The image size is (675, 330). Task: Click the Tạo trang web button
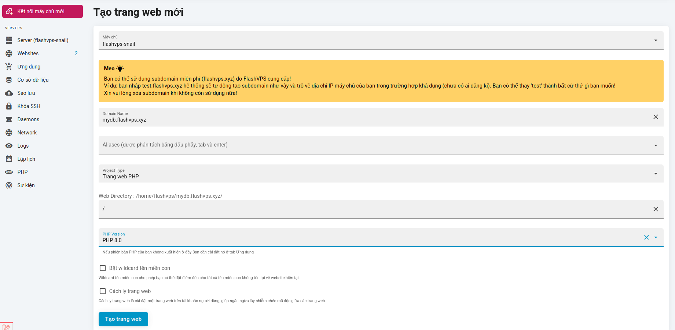[x=123, y=319]
